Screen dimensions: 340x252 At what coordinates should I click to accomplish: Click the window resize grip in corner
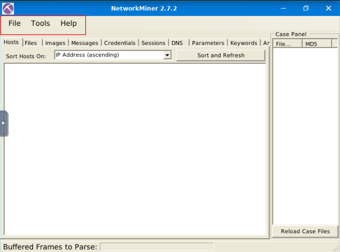[336, 249]
